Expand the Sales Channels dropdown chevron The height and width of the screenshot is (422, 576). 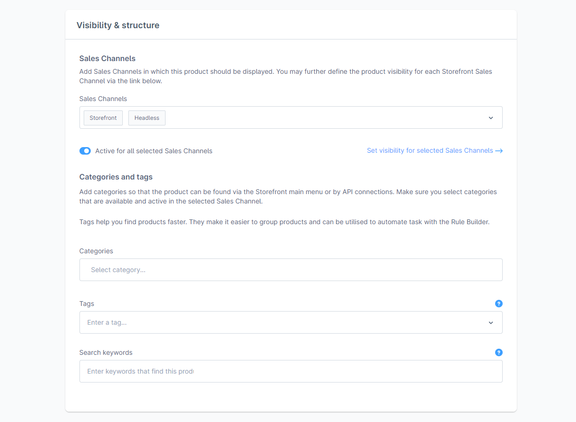coord(490,118)
